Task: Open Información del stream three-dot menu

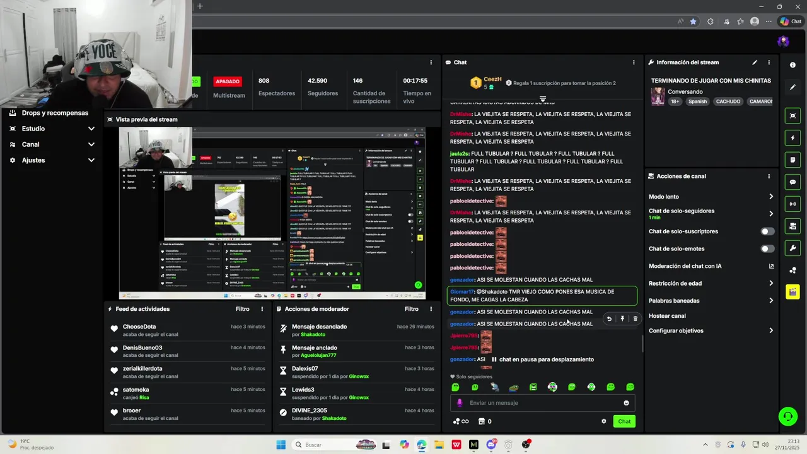Action: pos(769,62)
